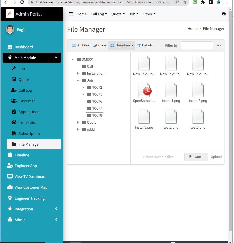Open the SpecSample PDF file icon

click(x=144, y=90)
